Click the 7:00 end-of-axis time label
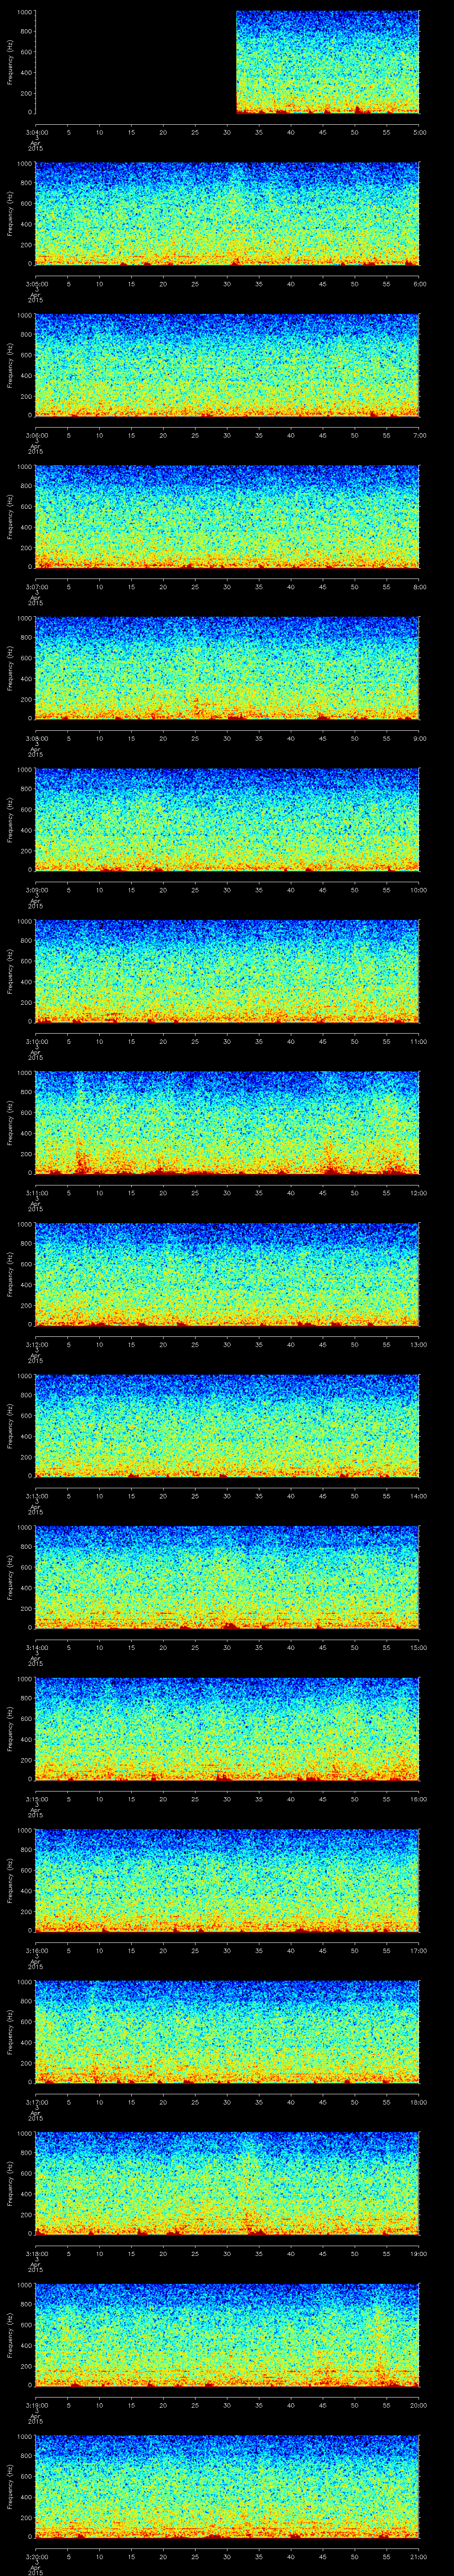This screenshot has width=454, height=2576. pyautogui.click(x=418, y=435)
